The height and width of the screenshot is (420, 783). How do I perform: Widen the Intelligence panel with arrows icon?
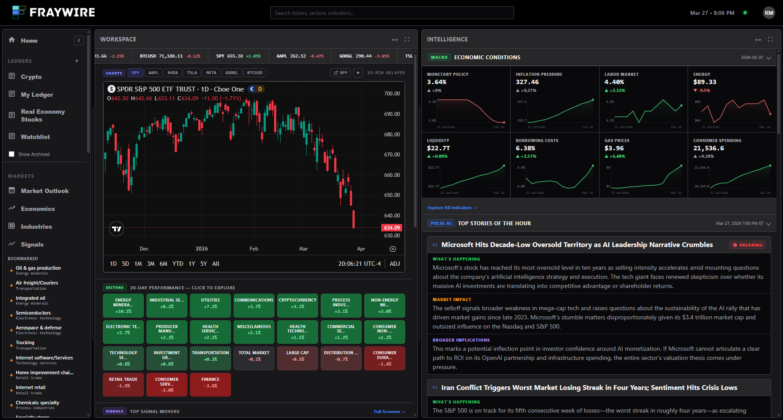pos(758,40)
